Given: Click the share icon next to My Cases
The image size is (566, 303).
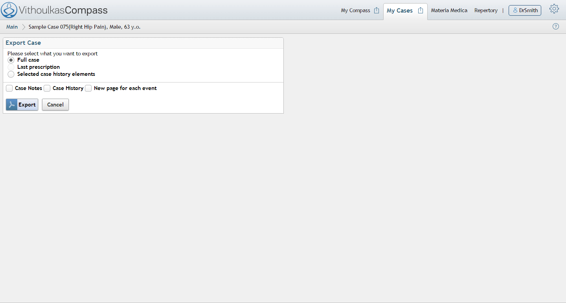Looking at the screenshot, I should 421,11.
